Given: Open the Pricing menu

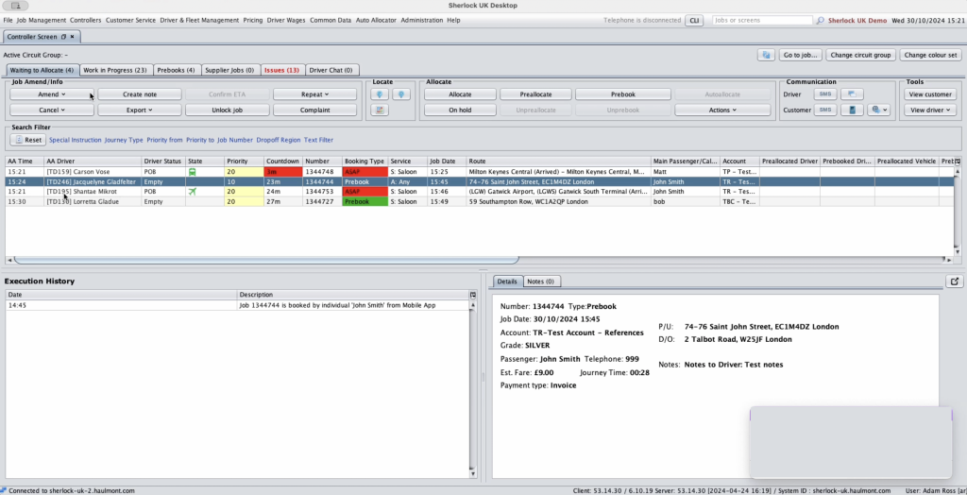Looking at the screenshot, I should coord(253,21).
